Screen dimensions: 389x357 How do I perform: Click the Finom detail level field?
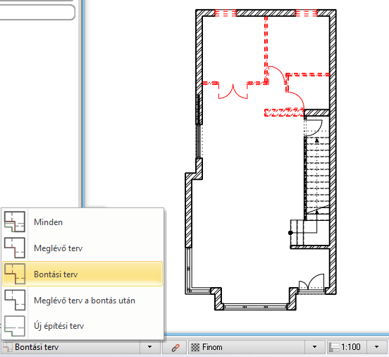[x=247, y=347]
